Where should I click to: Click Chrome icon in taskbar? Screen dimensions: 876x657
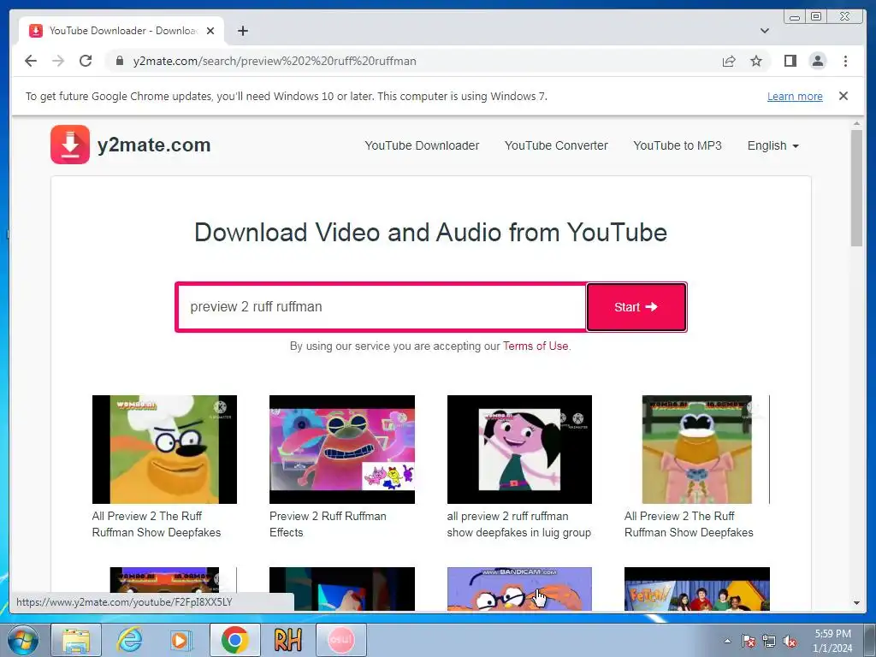234,640
